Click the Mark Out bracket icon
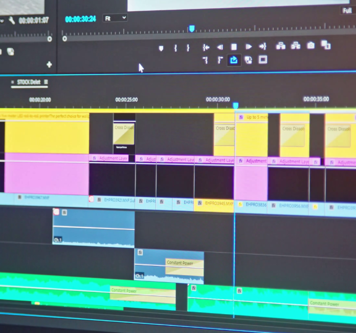Screen dimensions: 356x333 click(x=188, y=48)
